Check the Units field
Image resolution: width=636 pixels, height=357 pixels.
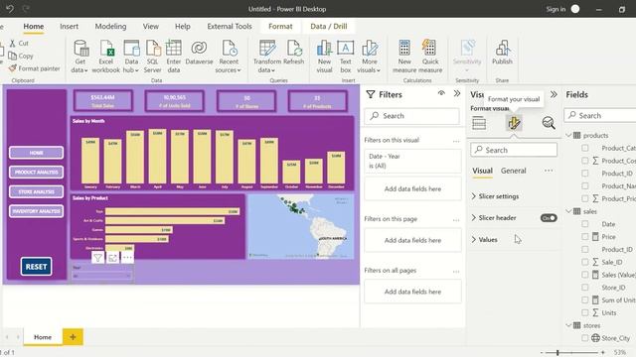point(585,312)
